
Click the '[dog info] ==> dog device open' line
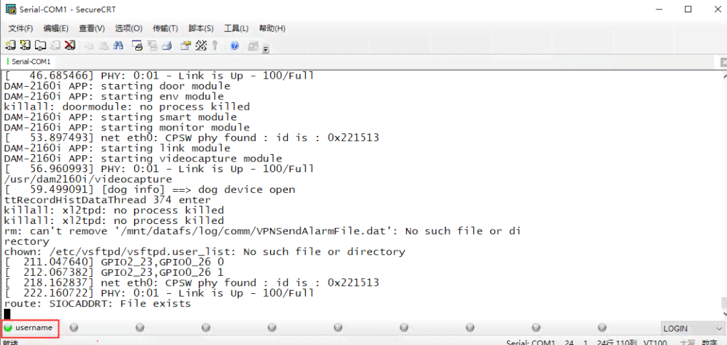coord(149,190)
